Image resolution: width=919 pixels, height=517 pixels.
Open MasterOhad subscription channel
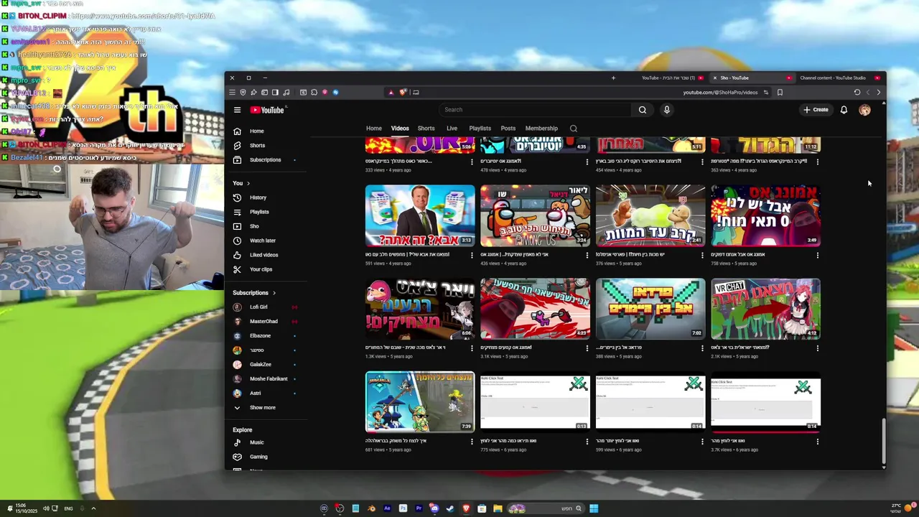[x=263, y=322]
